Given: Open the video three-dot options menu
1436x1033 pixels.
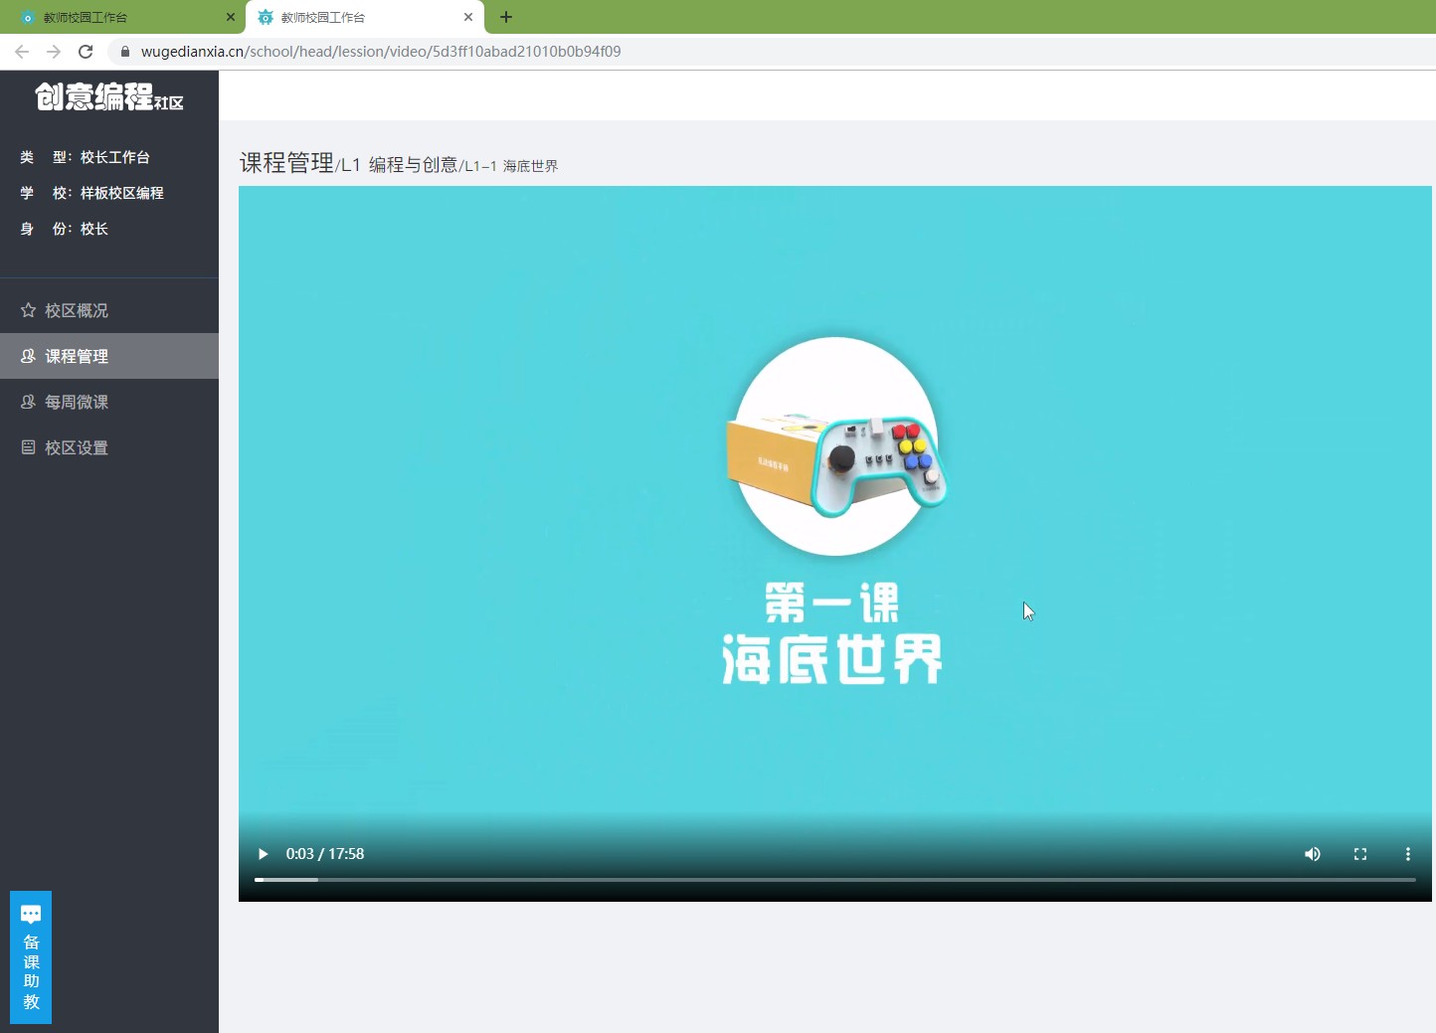Looking at the screenshot, I should click(x=1407, y=854).
